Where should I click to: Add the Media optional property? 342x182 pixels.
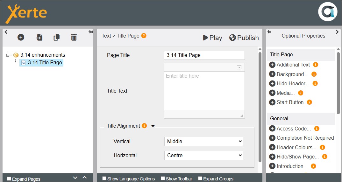pyautogui.click(x=272, y=93)
